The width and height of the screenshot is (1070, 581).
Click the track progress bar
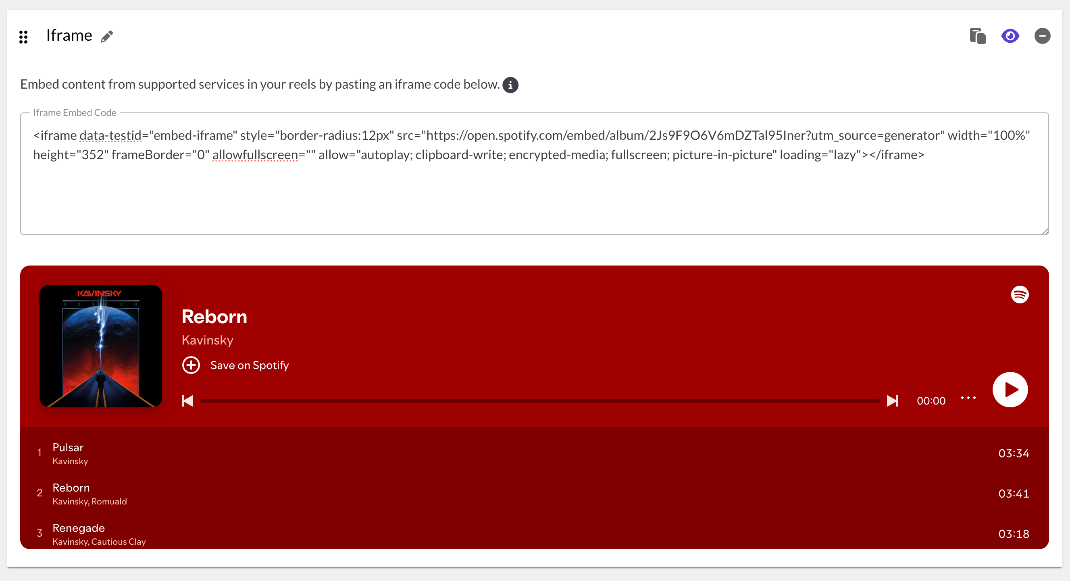pos(539,401)
